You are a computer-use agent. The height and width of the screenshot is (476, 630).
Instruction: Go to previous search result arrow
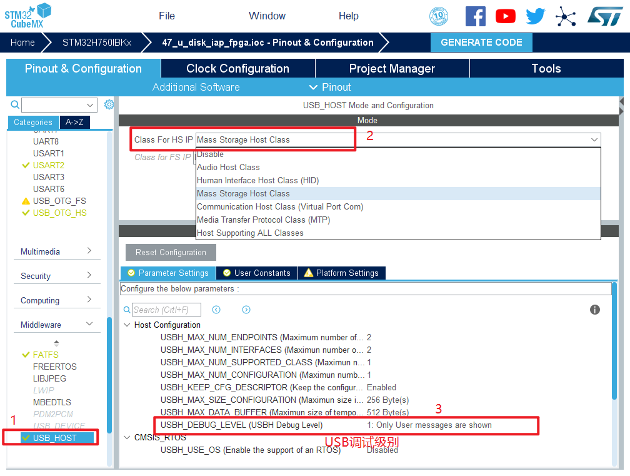pyautogui.click(x=216, y=310)
